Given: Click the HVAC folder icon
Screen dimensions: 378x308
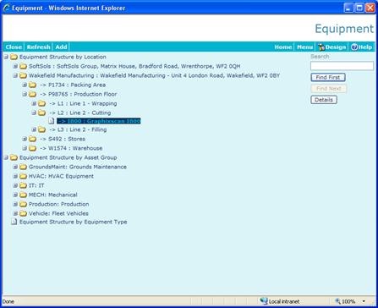Looking at the screenshot, I should pos(23,176).
